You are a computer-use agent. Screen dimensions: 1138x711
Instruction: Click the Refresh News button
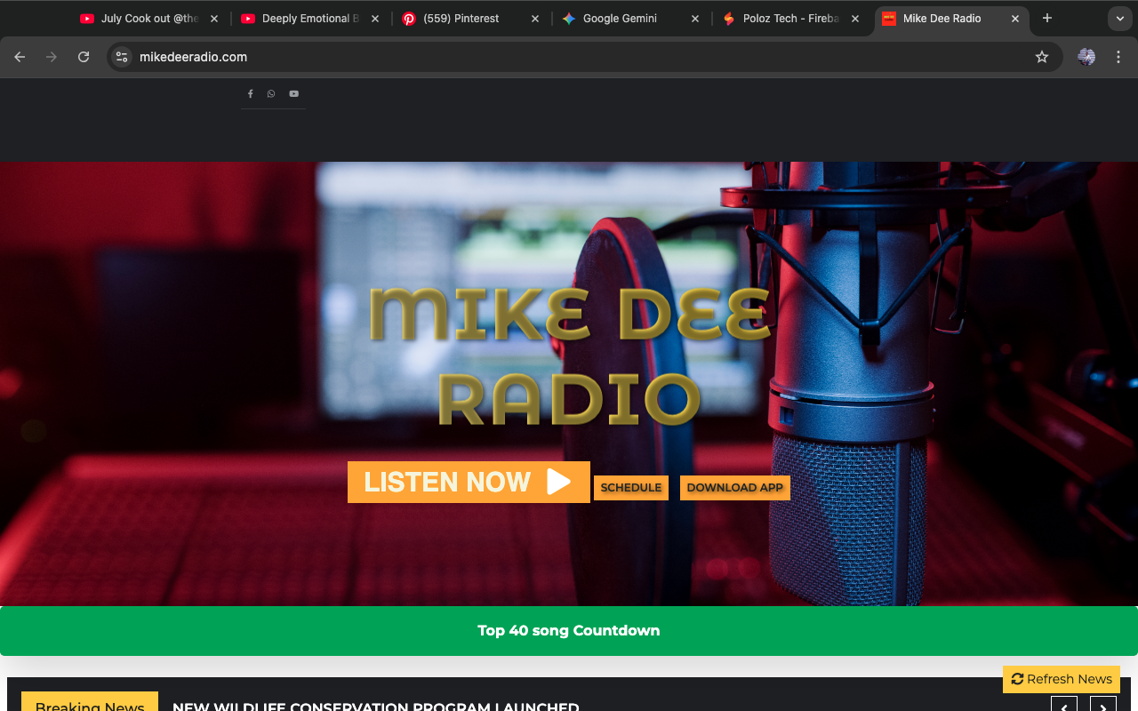(1061, 679)
